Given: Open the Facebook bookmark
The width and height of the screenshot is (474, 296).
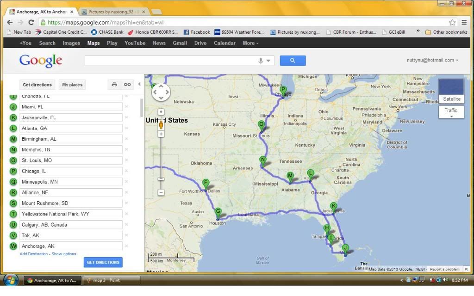Looking at the screenshot, I should pyautogui.click(x=197, y=32).
